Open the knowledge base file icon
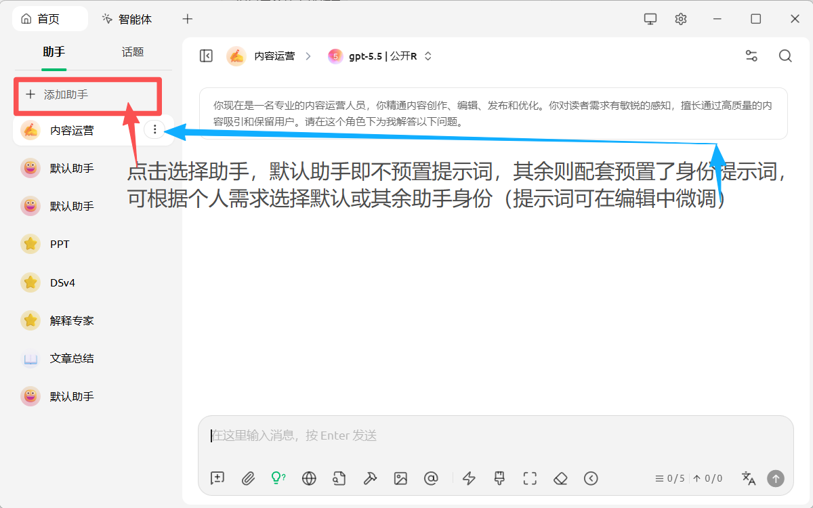Viewport: 813px width, 508px height. pos(339,478)
